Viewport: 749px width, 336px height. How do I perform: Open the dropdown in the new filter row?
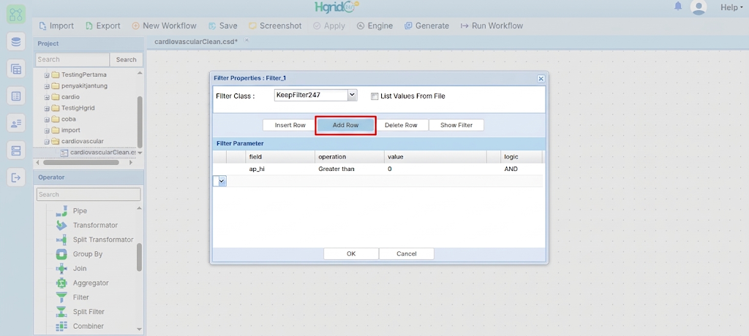[222, 181]
